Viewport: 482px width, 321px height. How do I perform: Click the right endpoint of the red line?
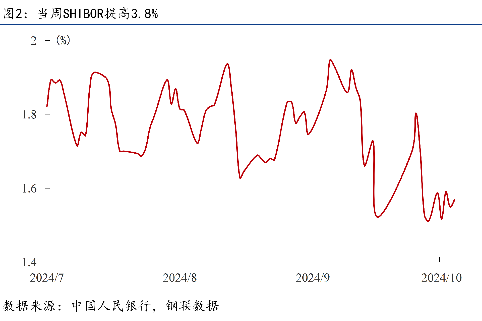[x=455, y=200]
